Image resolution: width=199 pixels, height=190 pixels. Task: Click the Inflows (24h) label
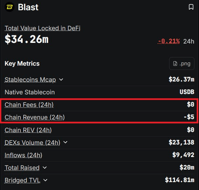coord(23,155)
